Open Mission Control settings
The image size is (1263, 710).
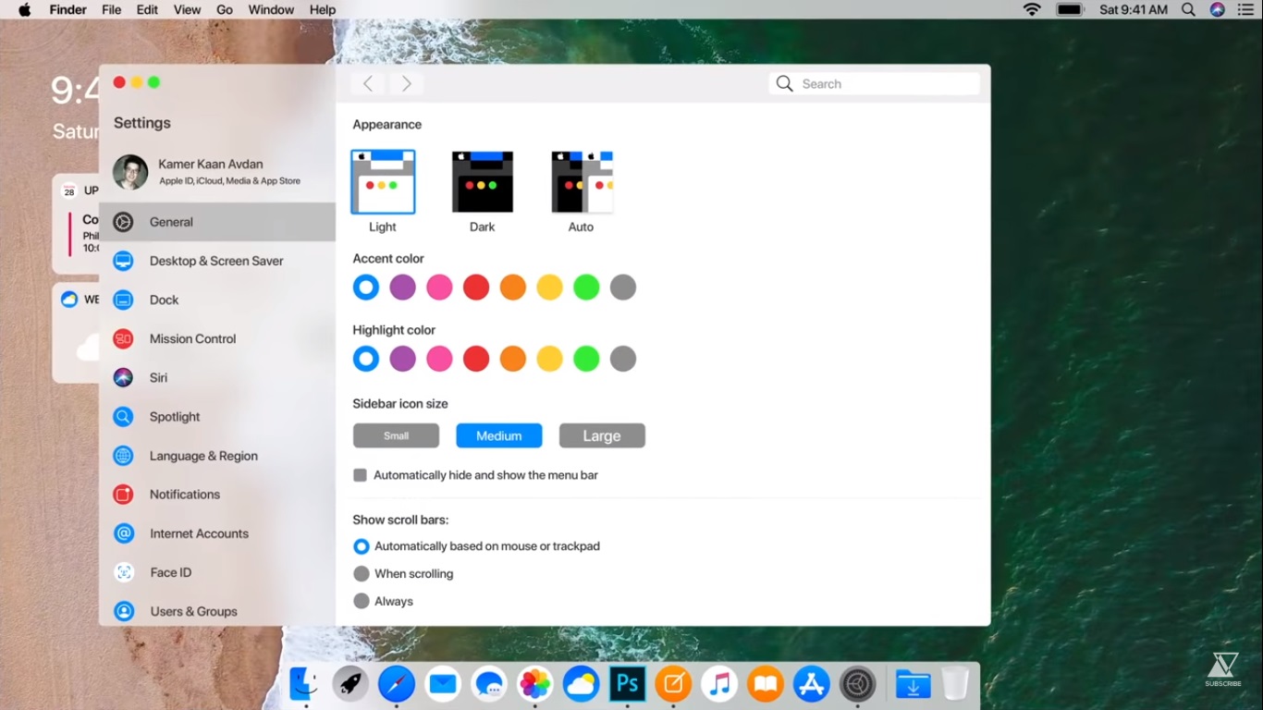(217, 338)
